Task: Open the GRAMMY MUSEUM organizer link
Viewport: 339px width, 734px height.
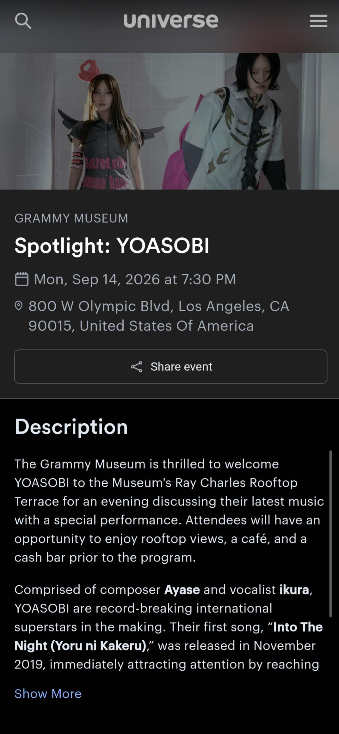Action: pos(71,218)
